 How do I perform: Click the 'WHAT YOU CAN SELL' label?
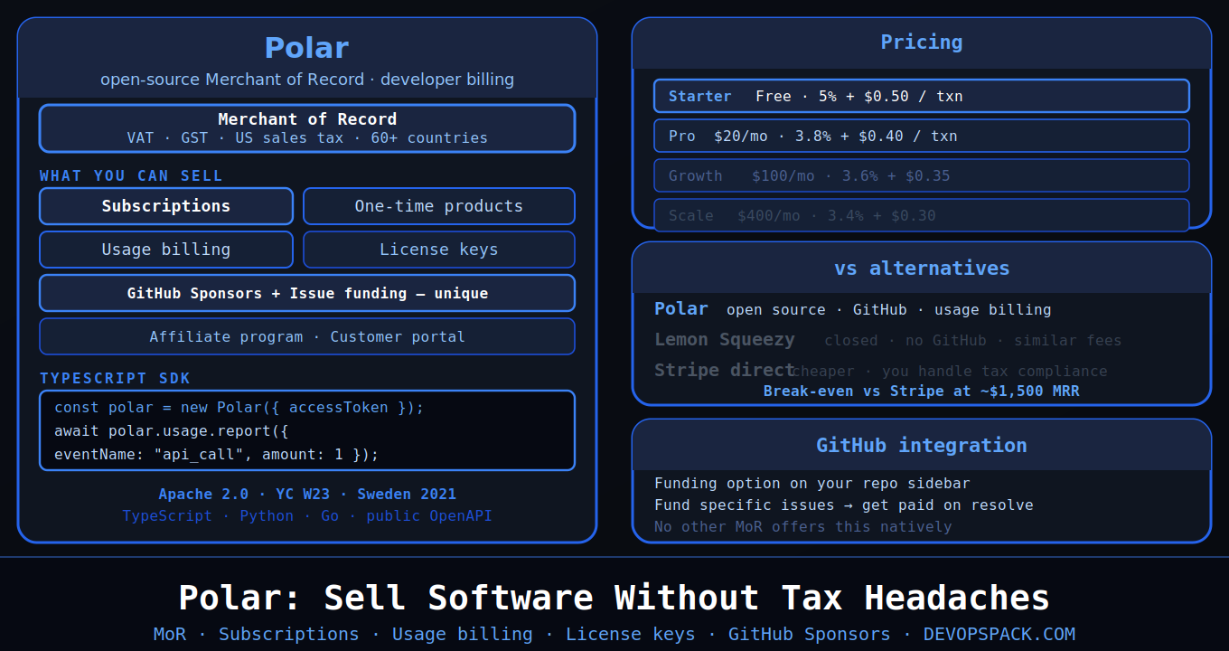point(131,175)
